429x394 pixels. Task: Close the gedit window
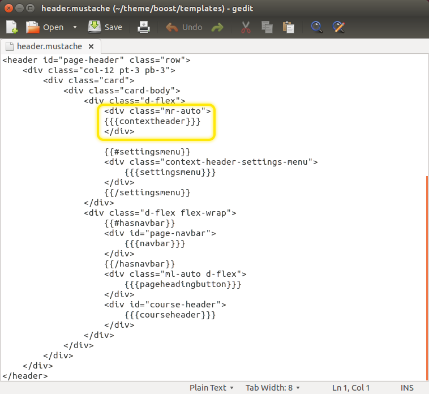tap(8, 8)
